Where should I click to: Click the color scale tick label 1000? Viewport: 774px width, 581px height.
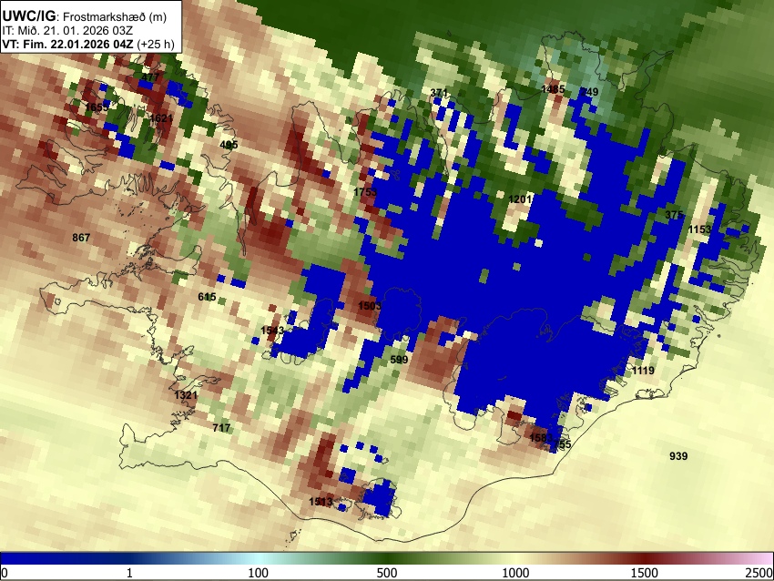pyautogui.click(x=515, y=573)
